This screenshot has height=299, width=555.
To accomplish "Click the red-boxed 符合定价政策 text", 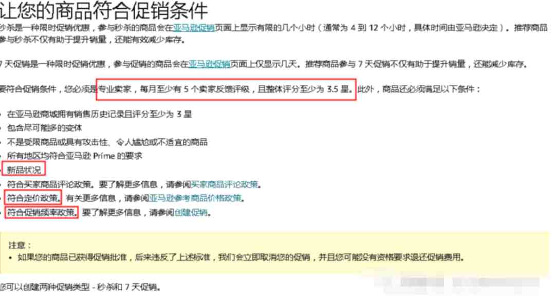I will click(x=33, y=198).
